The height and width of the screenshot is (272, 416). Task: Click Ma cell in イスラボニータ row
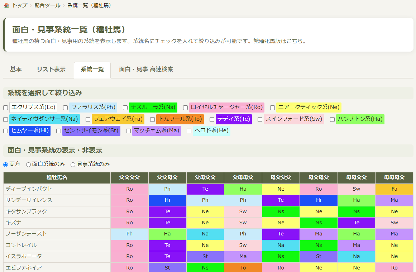pyautogui.click(x=243, y=256)
